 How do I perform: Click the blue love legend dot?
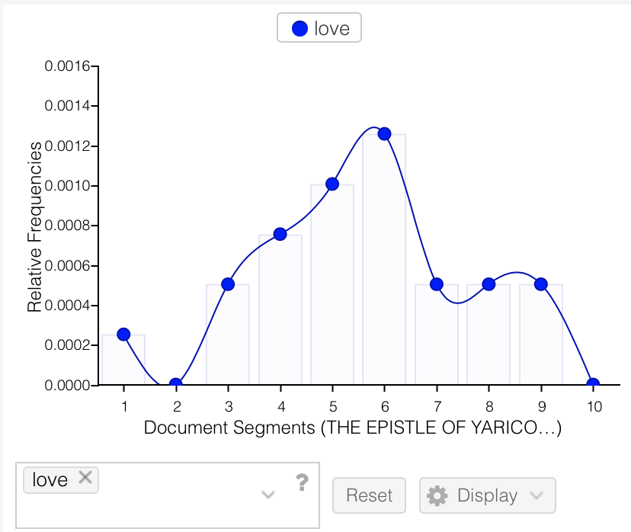pyautogui.click(x=299, y=29)
